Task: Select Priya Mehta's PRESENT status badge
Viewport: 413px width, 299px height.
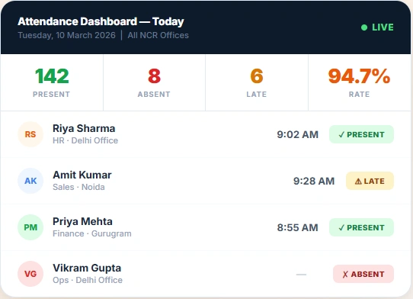Action: coord(361,227)
